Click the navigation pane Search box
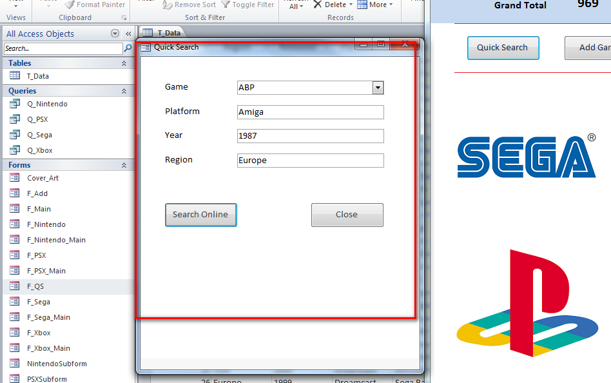 [x=63, y=48]
